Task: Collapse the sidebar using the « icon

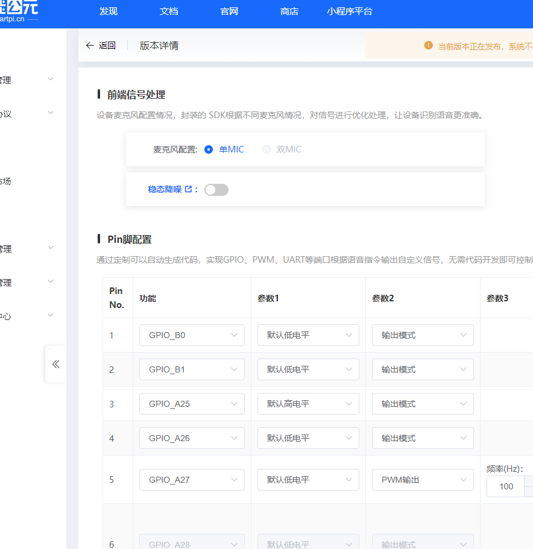Action: [x=55, y=364]
